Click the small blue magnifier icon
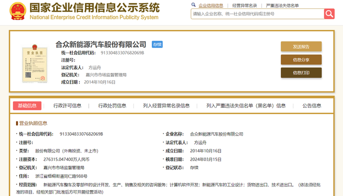Viewport: 343px width, 196px height. [194, 4]
